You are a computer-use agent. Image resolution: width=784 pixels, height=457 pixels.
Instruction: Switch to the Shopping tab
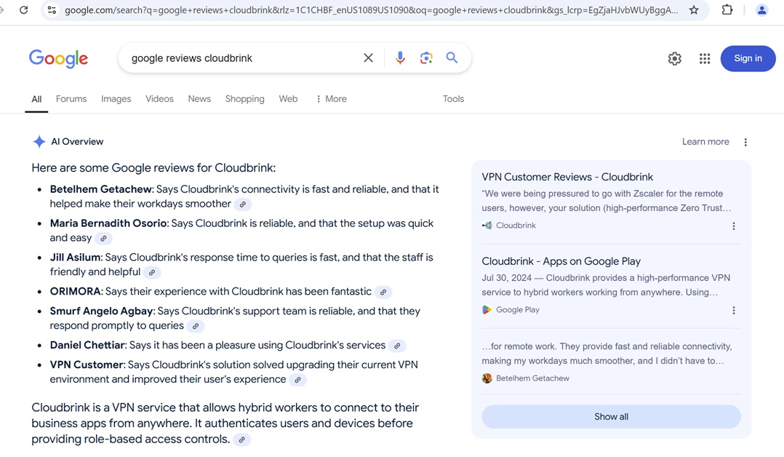click(244, 99)
